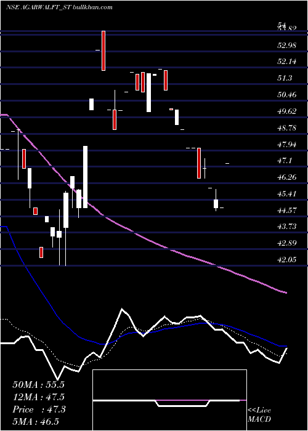Click the 44.57 price axis label
Screen dimensions: 308x431
click(x=287, y=211)
